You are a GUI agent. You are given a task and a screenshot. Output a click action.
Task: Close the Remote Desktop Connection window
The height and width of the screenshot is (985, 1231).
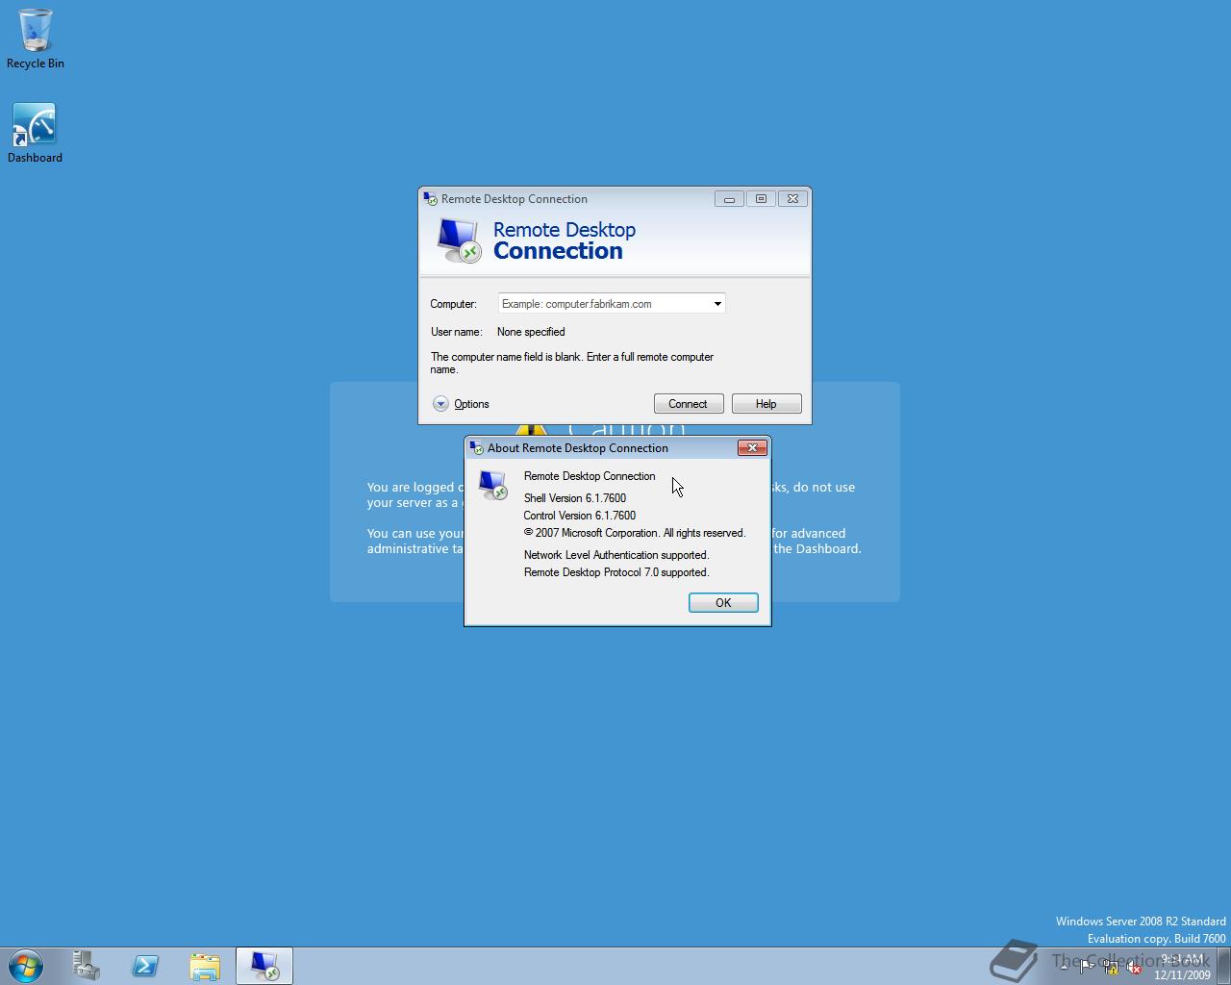(792, 199)
